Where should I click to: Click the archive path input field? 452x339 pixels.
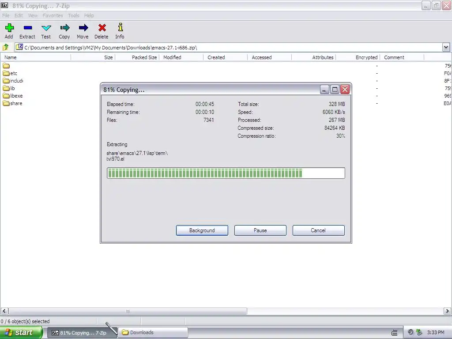(228, 47)
